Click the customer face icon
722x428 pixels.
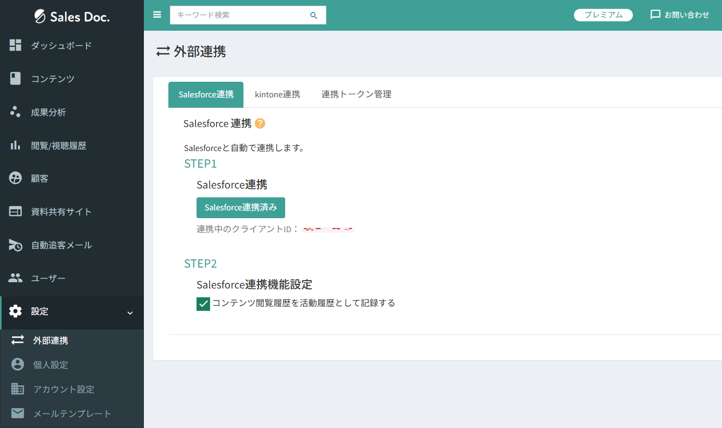[x=16, y=179]
